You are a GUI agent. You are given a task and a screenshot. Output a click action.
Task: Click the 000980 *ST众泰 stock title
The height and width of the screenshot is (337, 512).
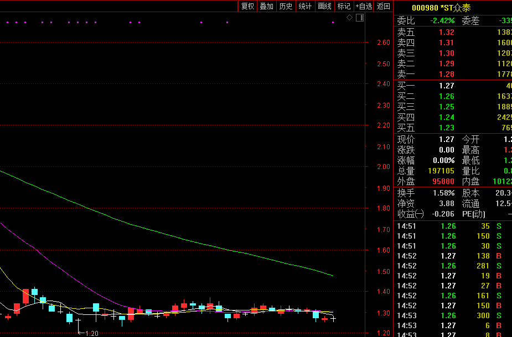point(441,8)
